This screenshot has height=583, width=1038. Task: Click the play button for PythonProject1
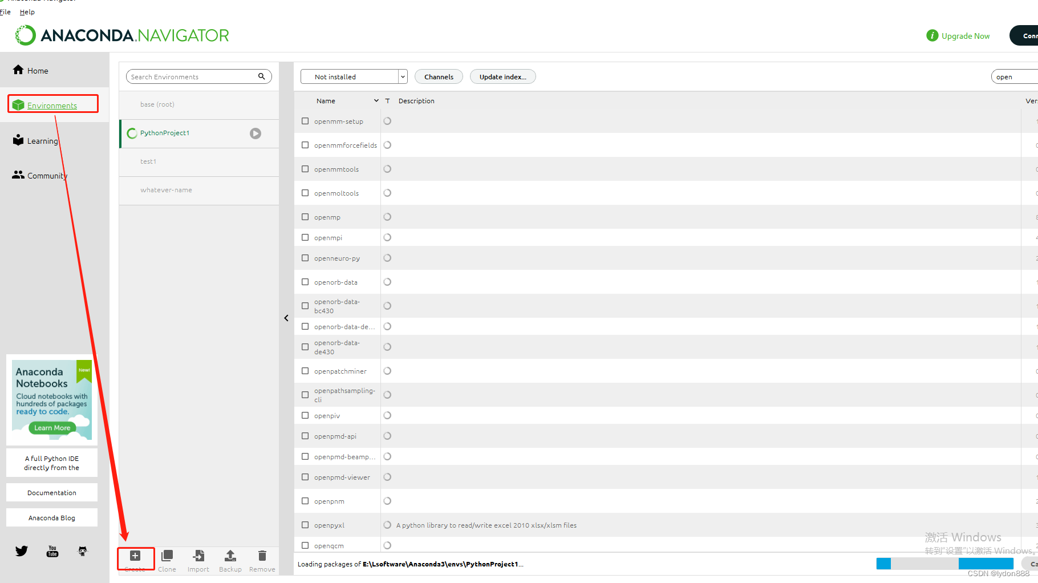256,133
